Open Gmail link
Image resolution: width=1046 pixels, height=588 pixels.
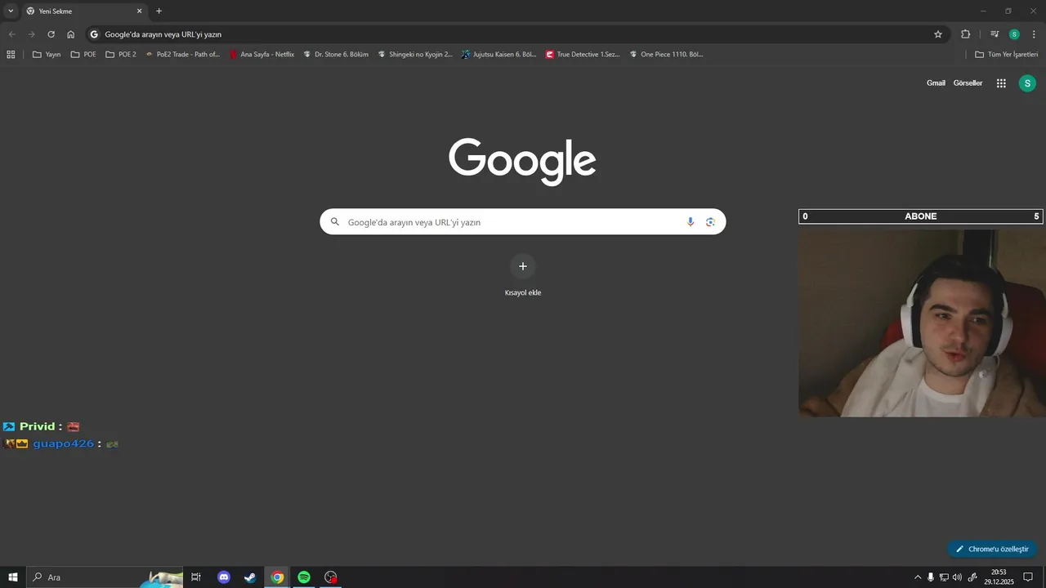tap(936, 83)
